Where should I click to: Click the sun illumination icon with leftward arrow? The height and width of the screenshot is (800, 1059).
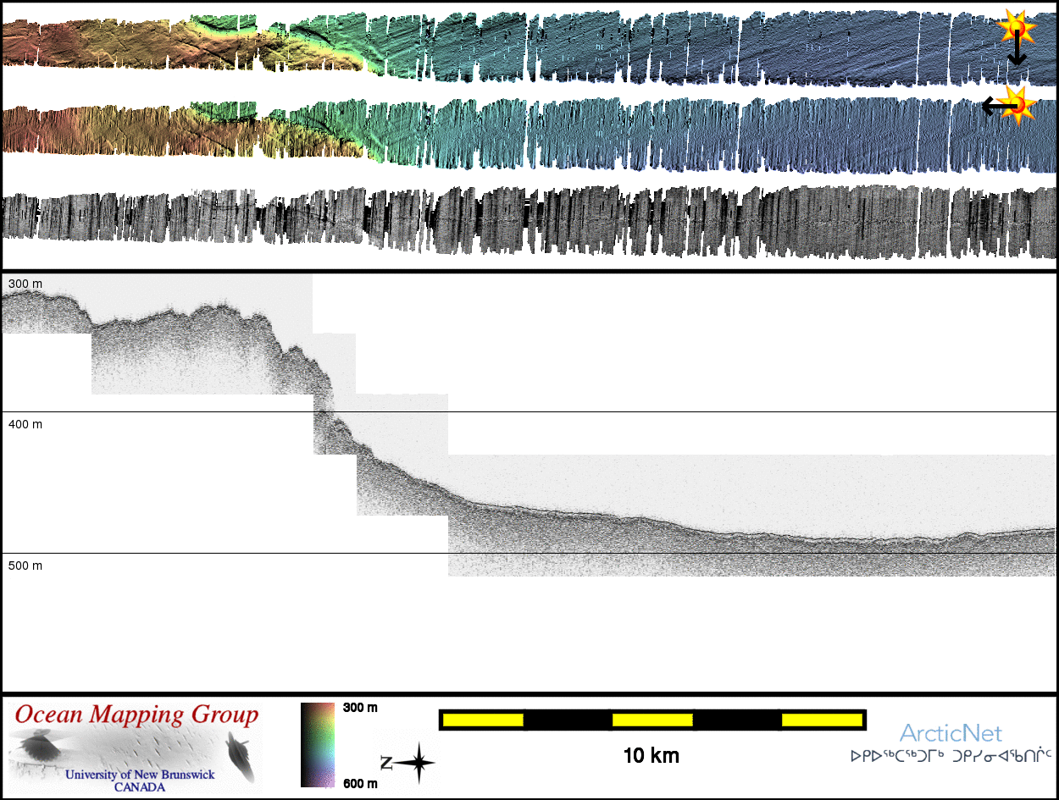coord(1017,104)
